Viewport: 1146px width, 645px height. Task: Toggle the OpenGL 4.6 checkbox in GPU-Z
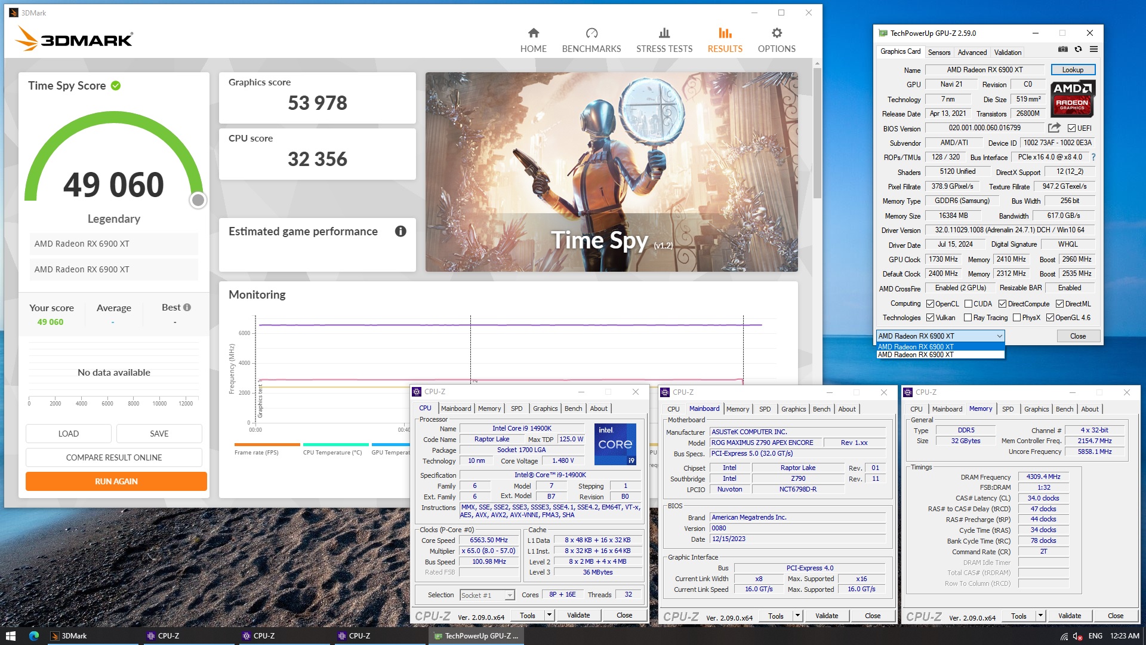click(x=1050, y=318)
